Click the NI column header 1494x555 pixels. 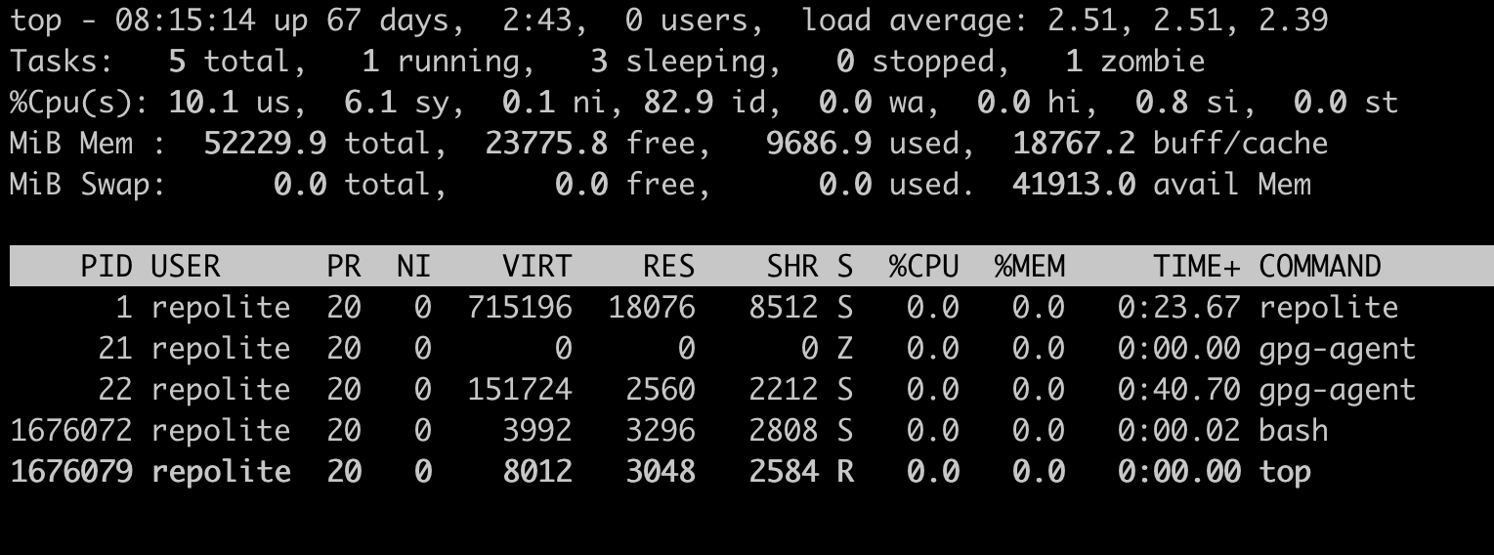pos(414,266)
